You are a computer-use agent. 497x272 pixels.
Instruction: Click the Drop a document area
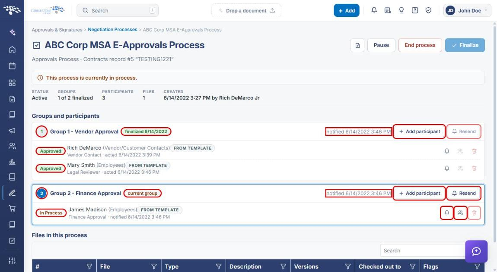(x=246, y=10)
